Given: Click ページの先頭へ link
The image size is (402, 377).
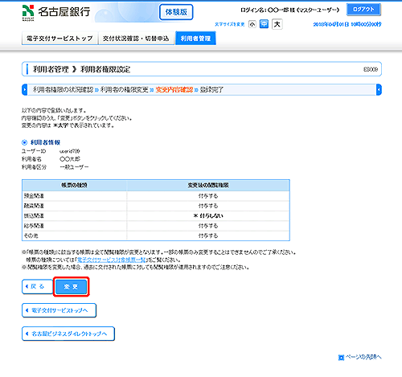Looking at the screenshot, I should [x=363, y=357].
